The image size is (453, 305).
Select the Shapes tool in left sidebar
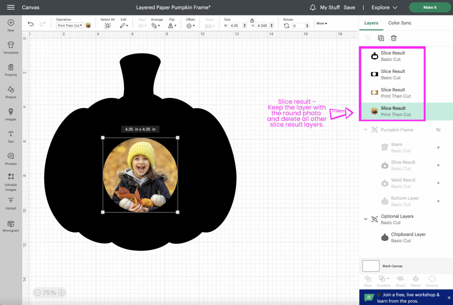coord(11,93)
